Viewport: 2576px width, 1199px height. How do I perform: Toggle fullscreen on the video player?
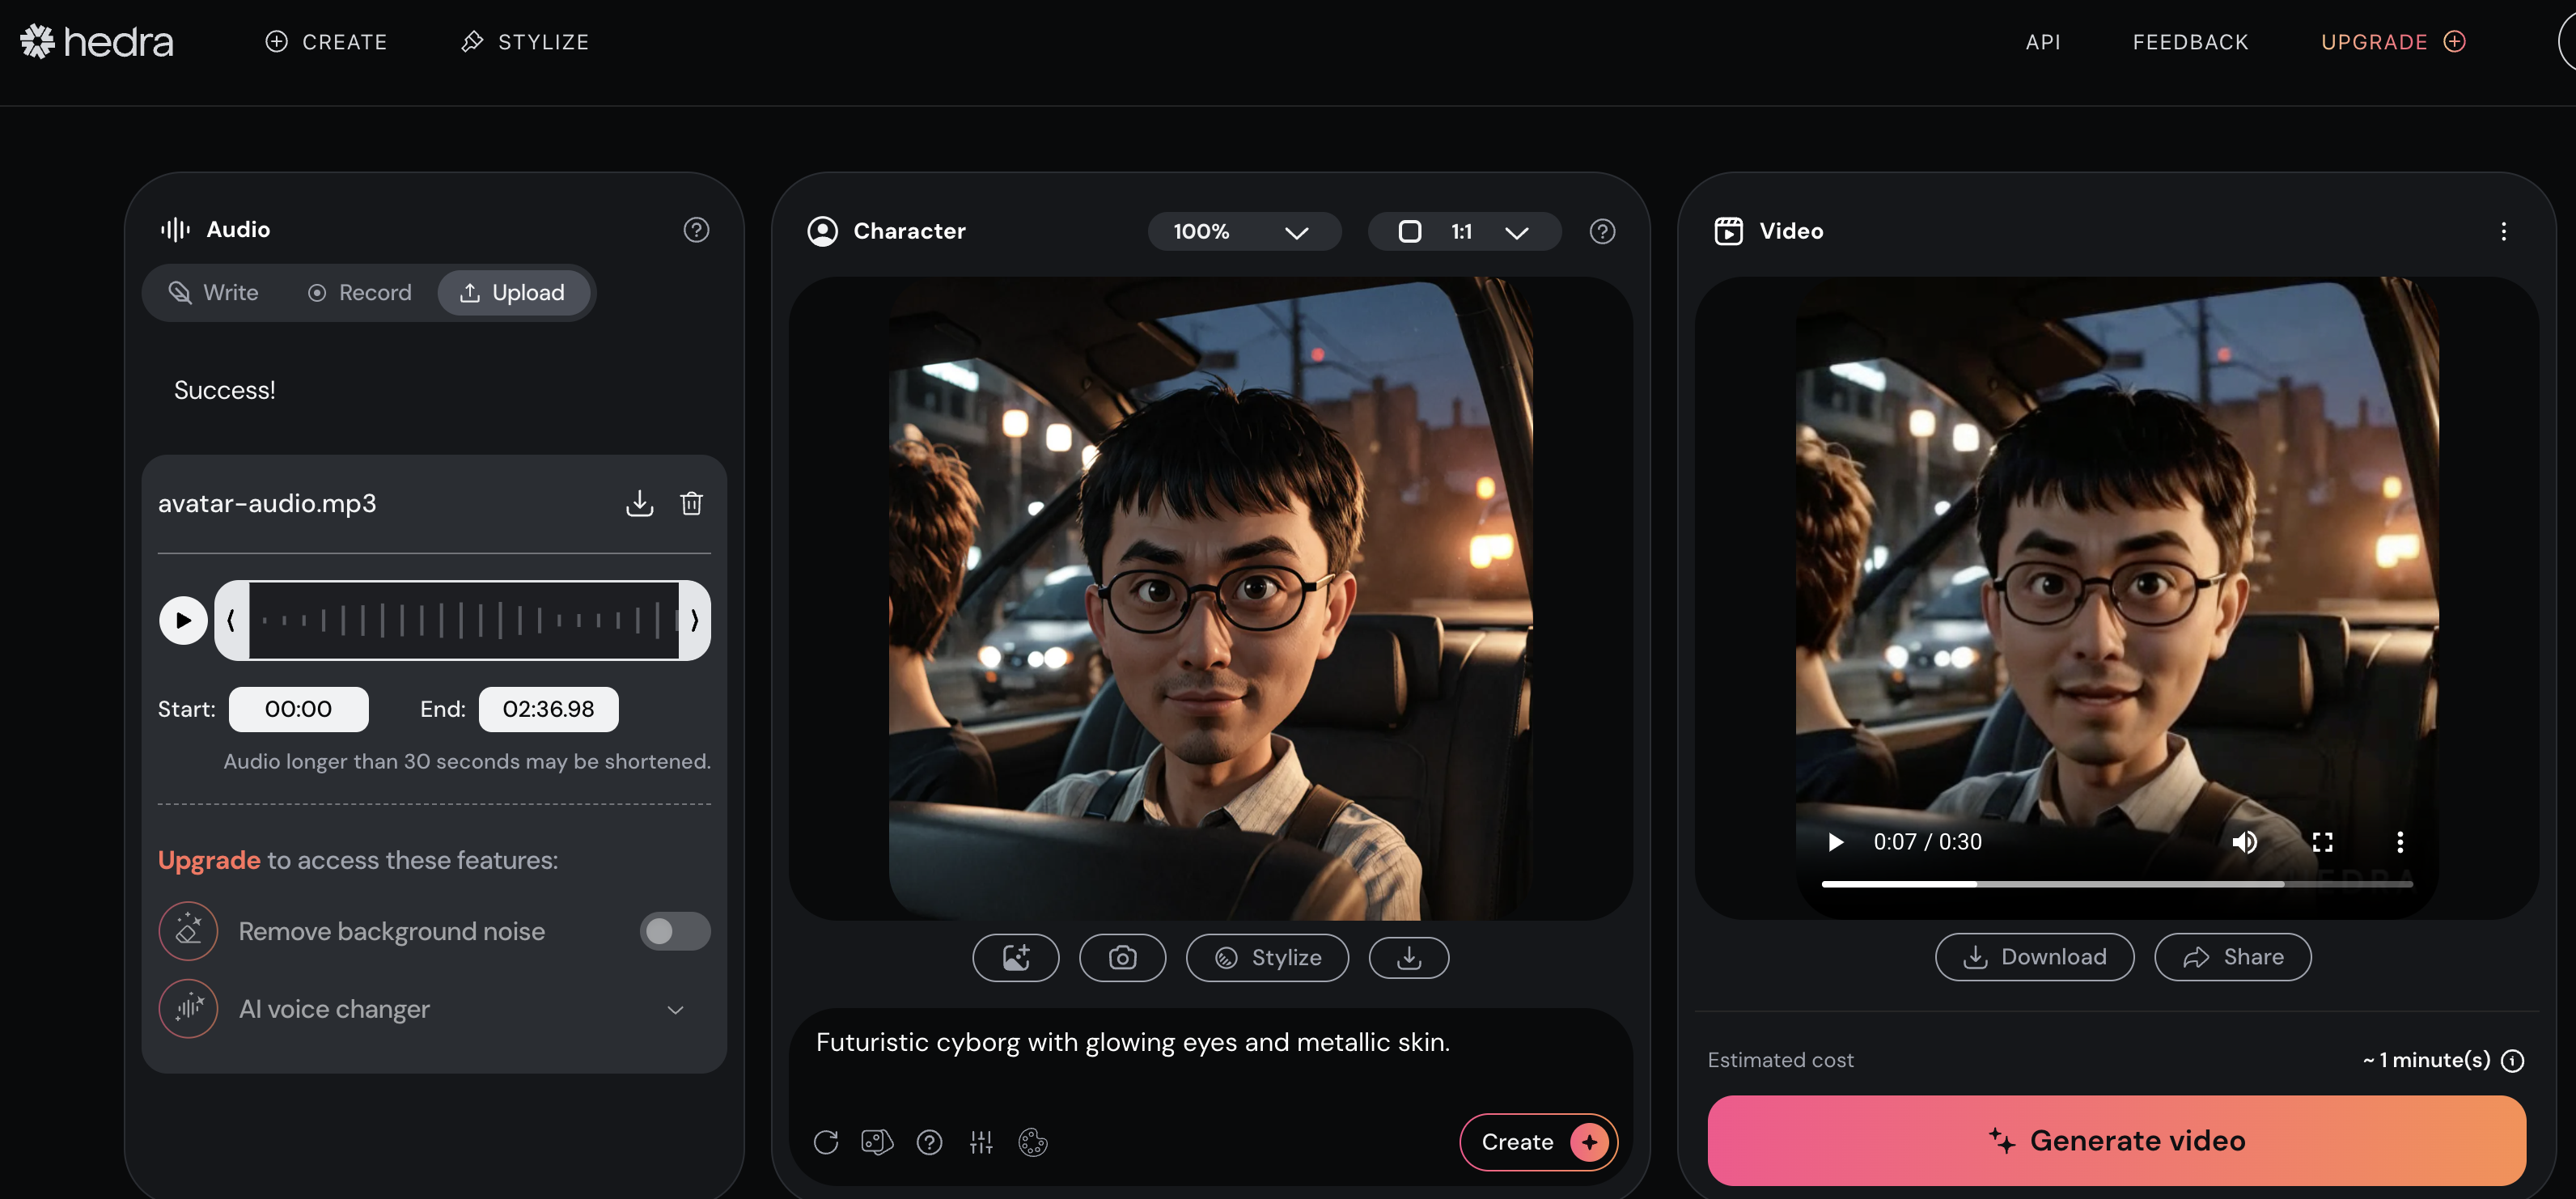pos(2322,842)
